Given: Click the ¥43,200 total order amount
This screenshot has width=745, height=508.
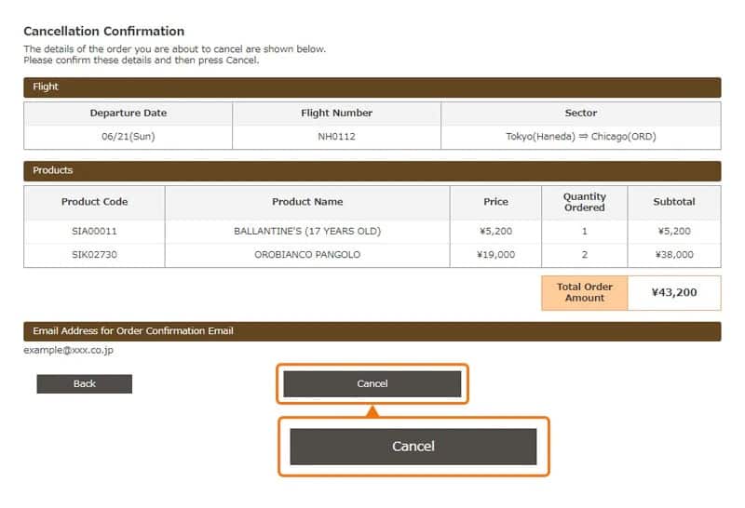Looking at the screenshot, I should pyautogui.click(x=674, y=293).
